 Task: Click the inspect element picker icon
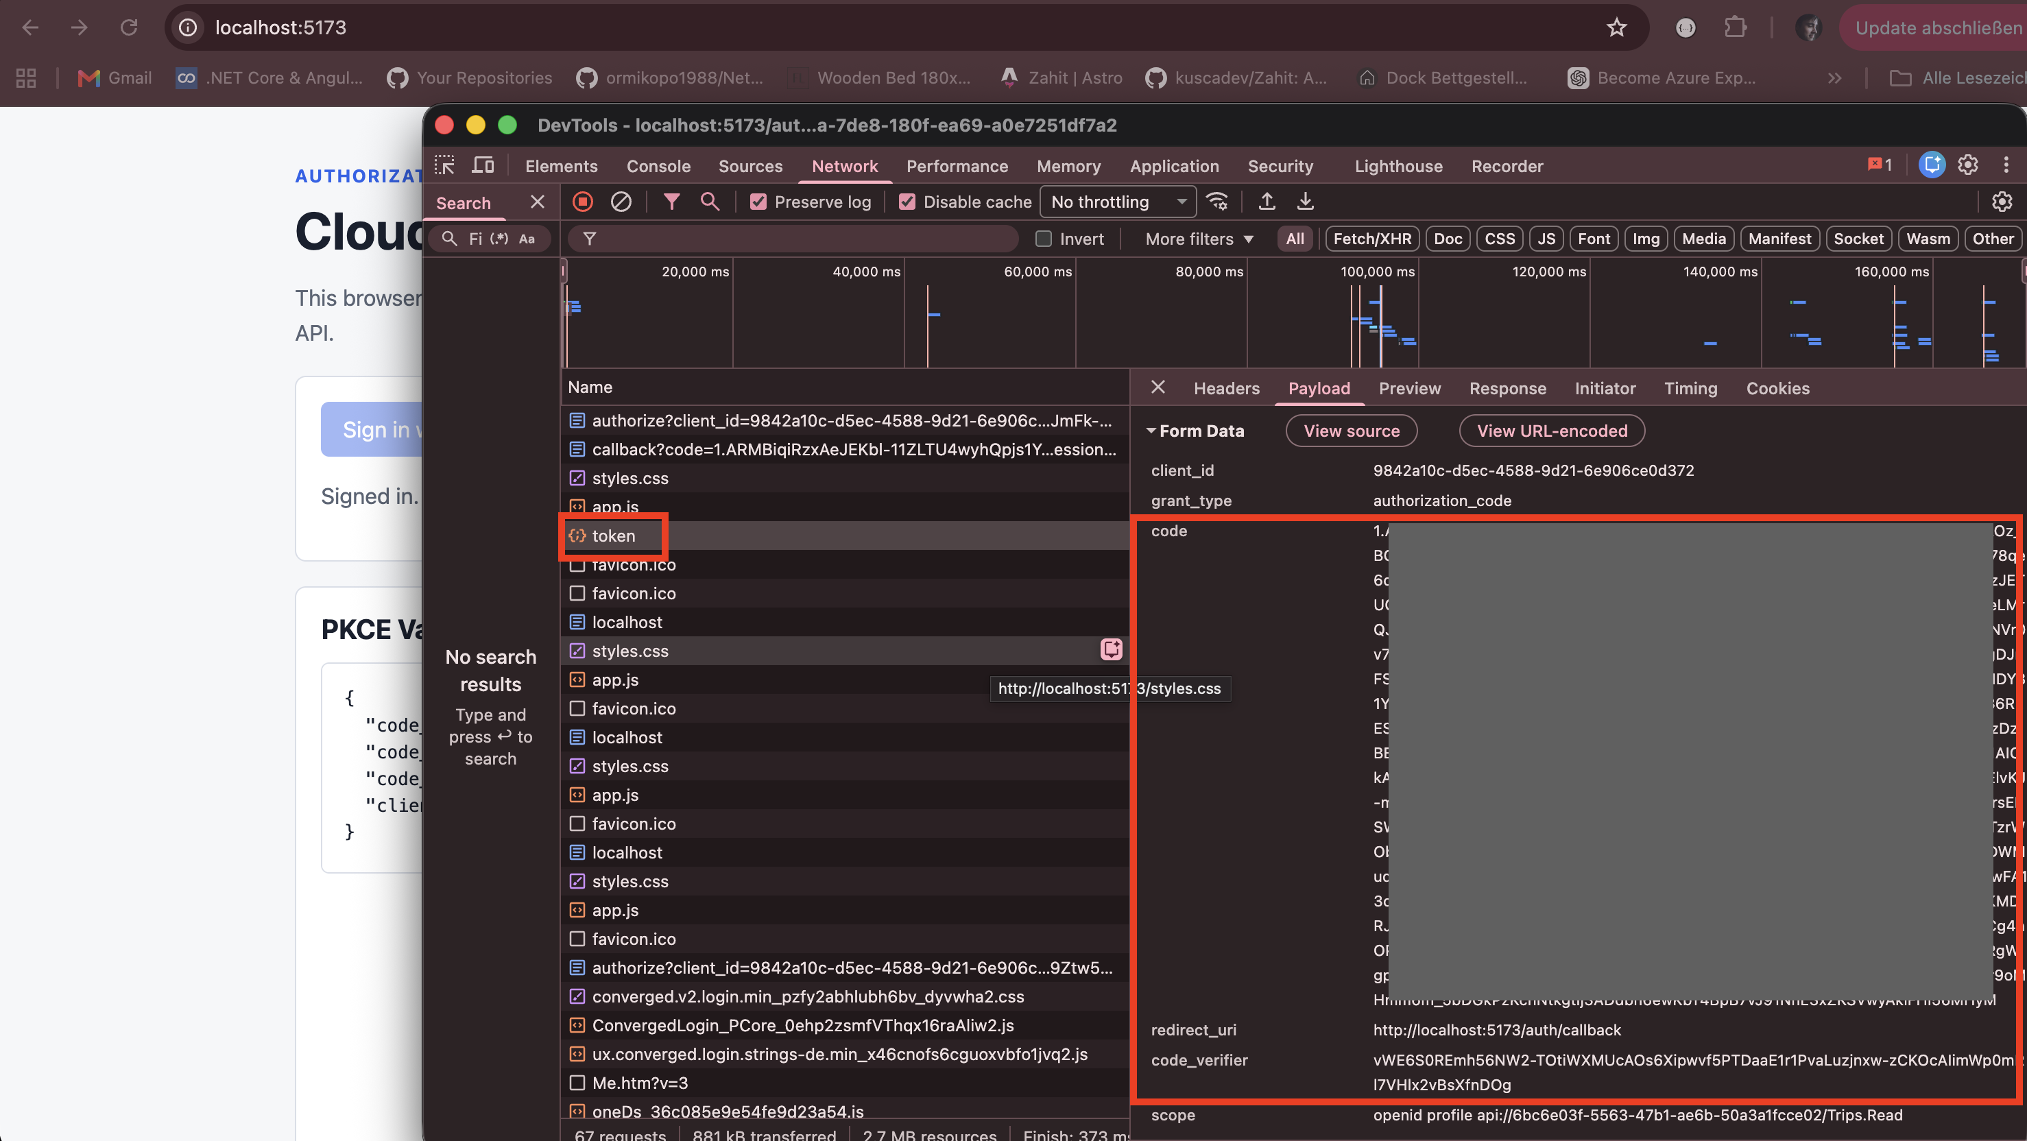point(444,165)
